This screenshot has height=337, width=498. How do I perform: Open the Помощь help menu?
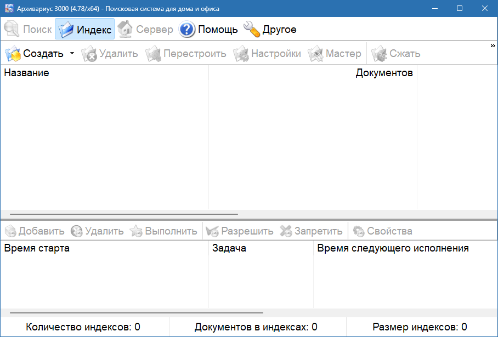pos(208,29)
